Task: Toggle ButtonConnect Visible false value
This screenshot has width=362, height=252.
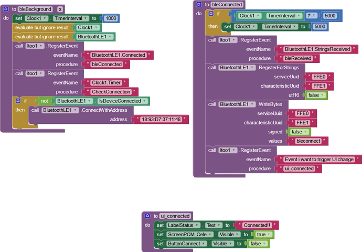Action: pos(257,244)
